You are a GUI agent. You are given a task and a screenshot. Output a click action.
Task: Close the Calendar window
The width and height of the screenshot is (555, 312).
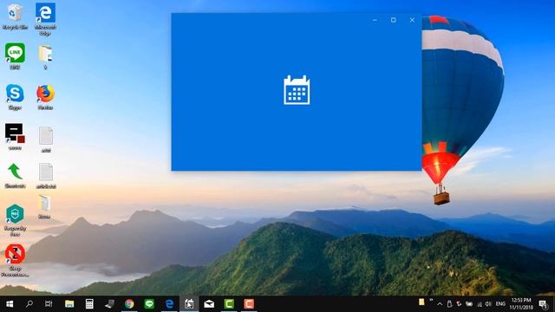pyautogui.click(x=412, y=20)
